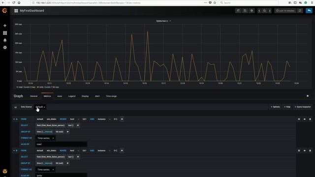Switch to the Legend tab
The width and height of the screenshot is (315, 177).
[72, 96]
